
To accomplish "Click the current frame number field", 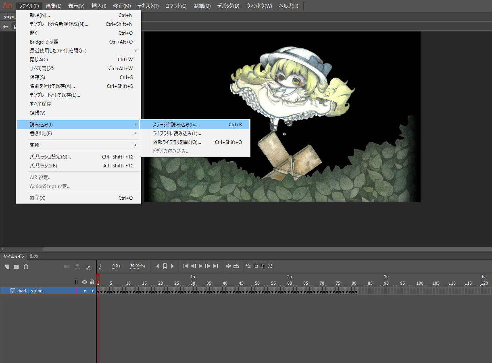I will (100, 266).
